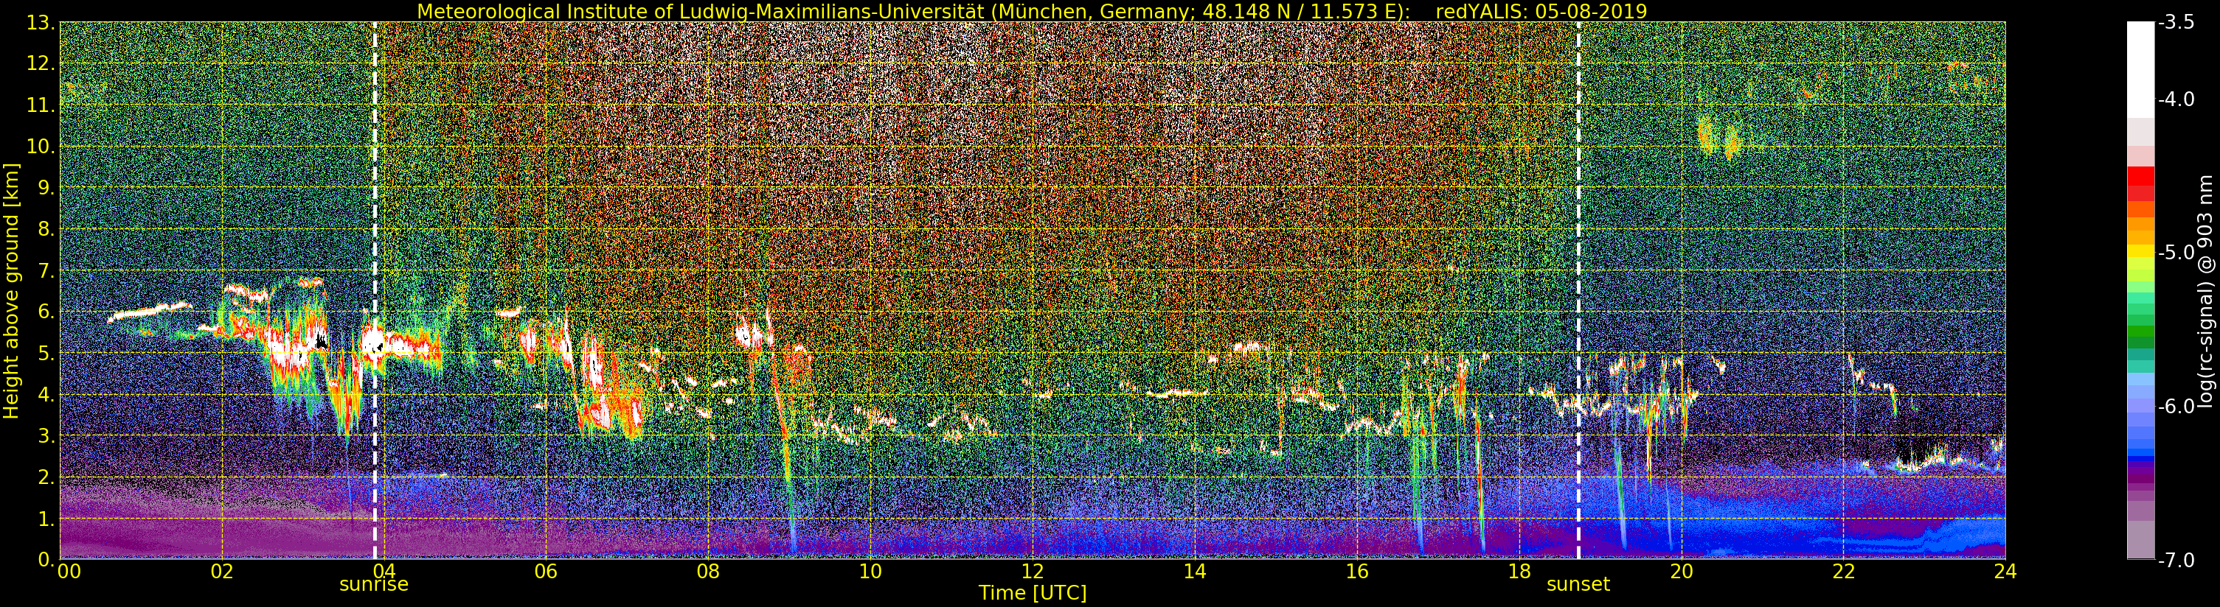Click the time axis tick label '18'
This screenshot has width=2220, height=607.
pos(1519,571)
